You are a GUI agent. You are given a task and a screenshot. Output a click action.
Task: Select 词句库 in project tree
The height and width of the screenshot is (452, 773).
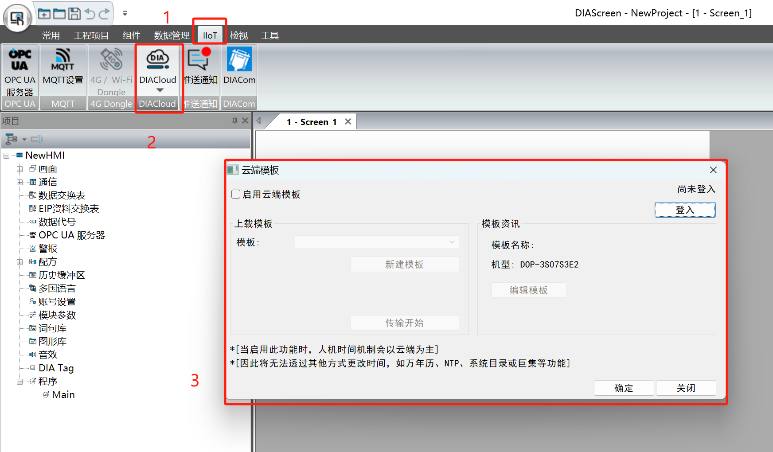pyautogui.click(x=52, y=328)
